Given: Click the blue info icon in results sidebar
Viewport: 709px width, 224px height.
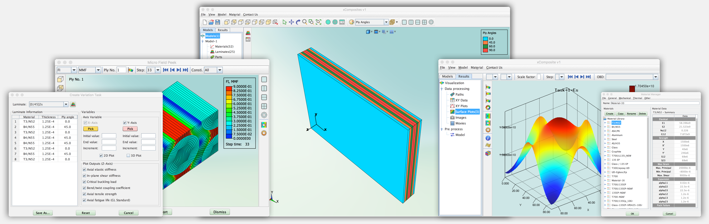Looking at the screenshot, I should [488, 138].
